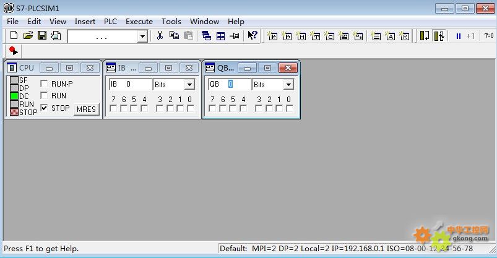The height and width of the screenshot is (258, 497).
Task: Open the View menu
Action: [x=58, y=22]
